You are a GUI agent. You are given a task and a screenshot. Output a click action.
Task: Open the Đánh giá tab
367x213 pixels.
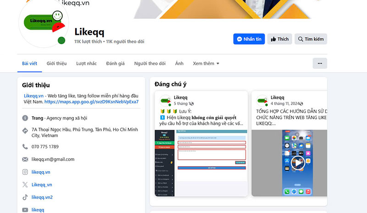coord(116,63)
